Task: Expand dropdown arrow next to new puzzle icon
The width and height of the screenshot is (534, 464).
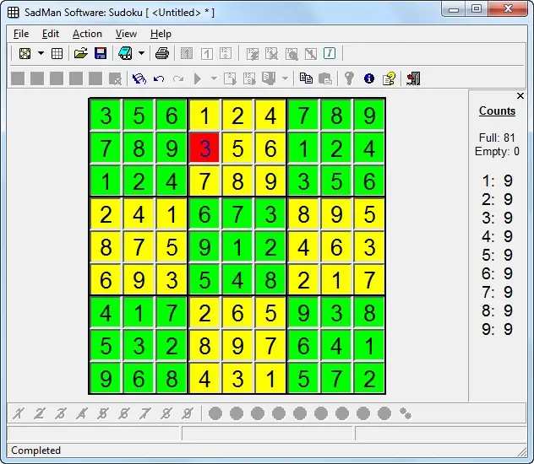Action: pos(41,53)
